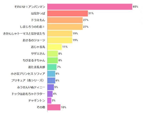This screenshot has width=147, height=114.
Task: Select the yellow おさるのジョージ bar
Action: 60,40
